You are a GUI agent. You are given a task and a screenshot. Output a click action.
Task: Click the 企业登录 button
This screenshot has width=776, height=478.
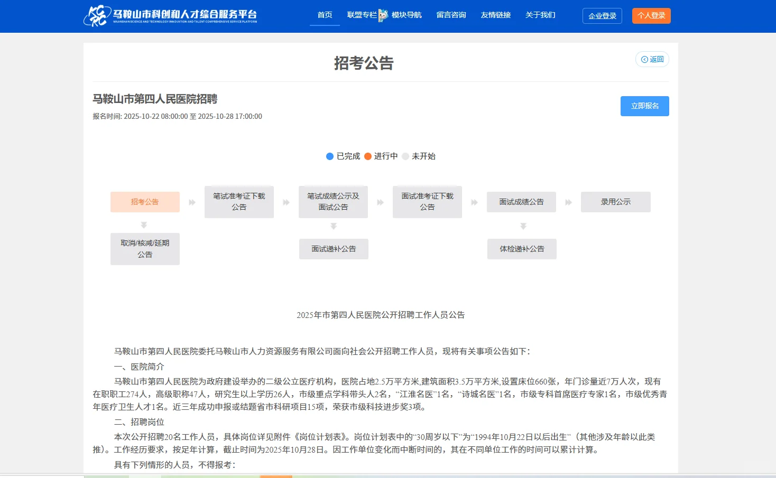602,15
